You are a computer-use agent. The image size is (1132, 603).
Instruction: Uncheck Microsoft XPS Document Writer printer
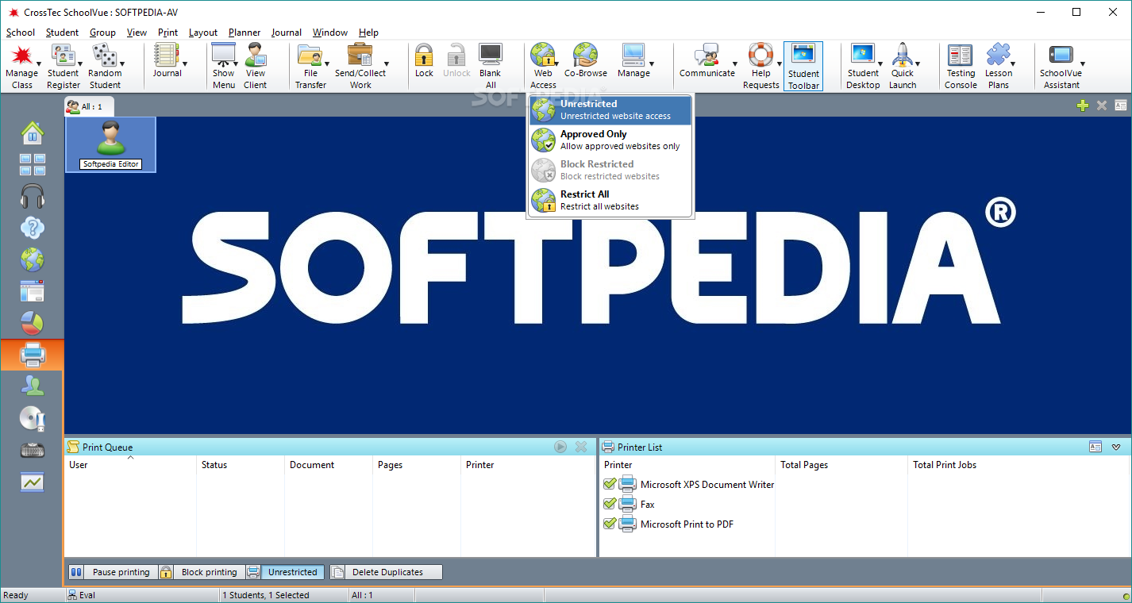610,484
